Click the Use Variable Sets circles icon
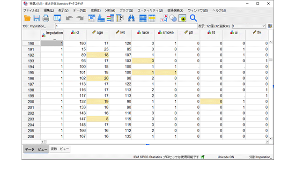Image resolution: width=295 pixels, height=178 pixels. click(x=173, y=18)
